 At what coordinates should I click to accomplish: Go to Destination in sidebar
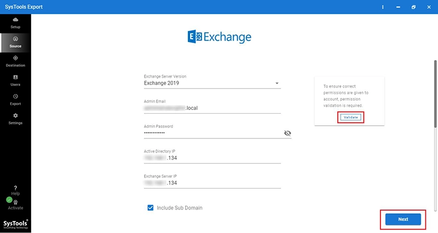(x=15, y=61)
